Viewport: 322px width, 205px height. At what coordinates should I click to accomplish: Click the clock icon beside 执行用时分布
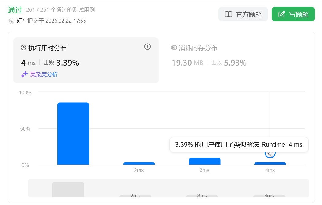24,48
